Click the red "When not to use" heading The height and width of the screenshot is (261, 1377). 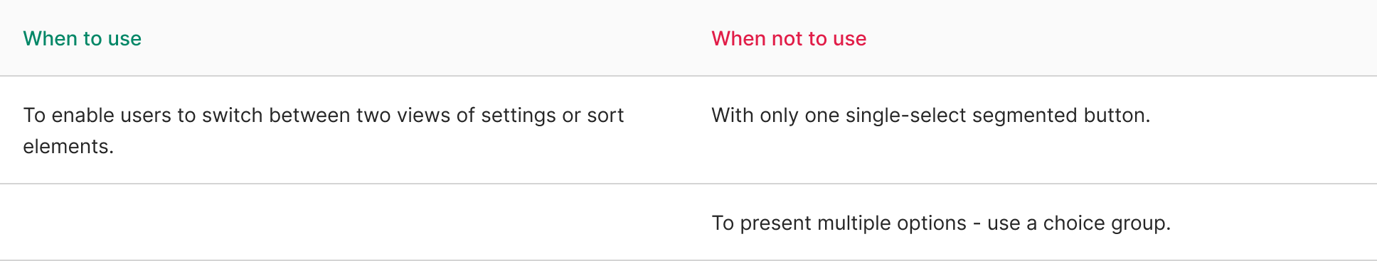[x=789, y=38]
